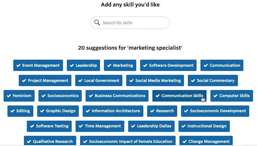This screenshot has width=257, height=146.
Task: Click the Business Communications skill button
Action: coord(117,96)
